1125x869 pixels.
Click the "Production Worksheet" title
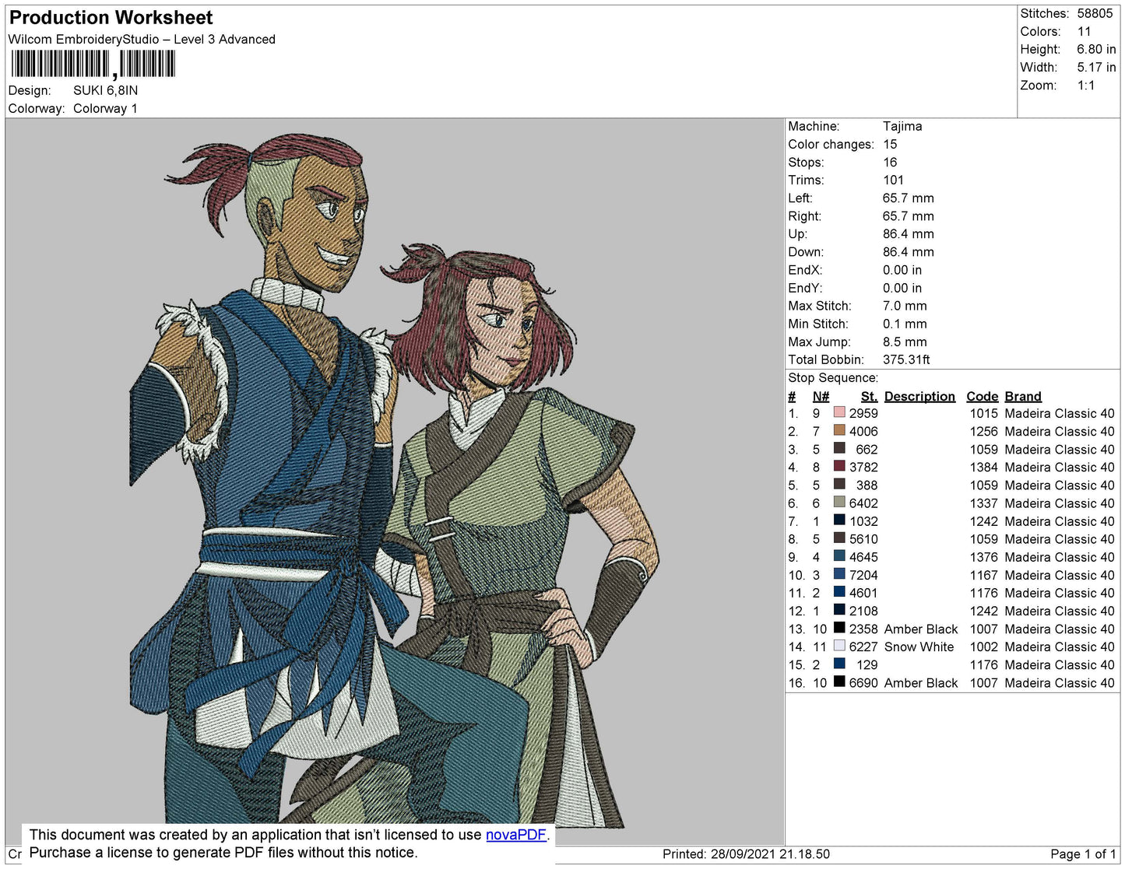coord(111,18)
